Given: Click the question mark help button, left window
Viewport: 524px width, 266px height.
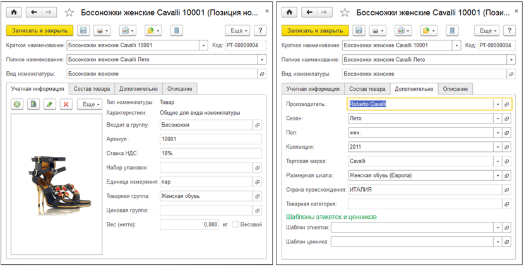Looking at the screenshot, I should coord(260,30).
